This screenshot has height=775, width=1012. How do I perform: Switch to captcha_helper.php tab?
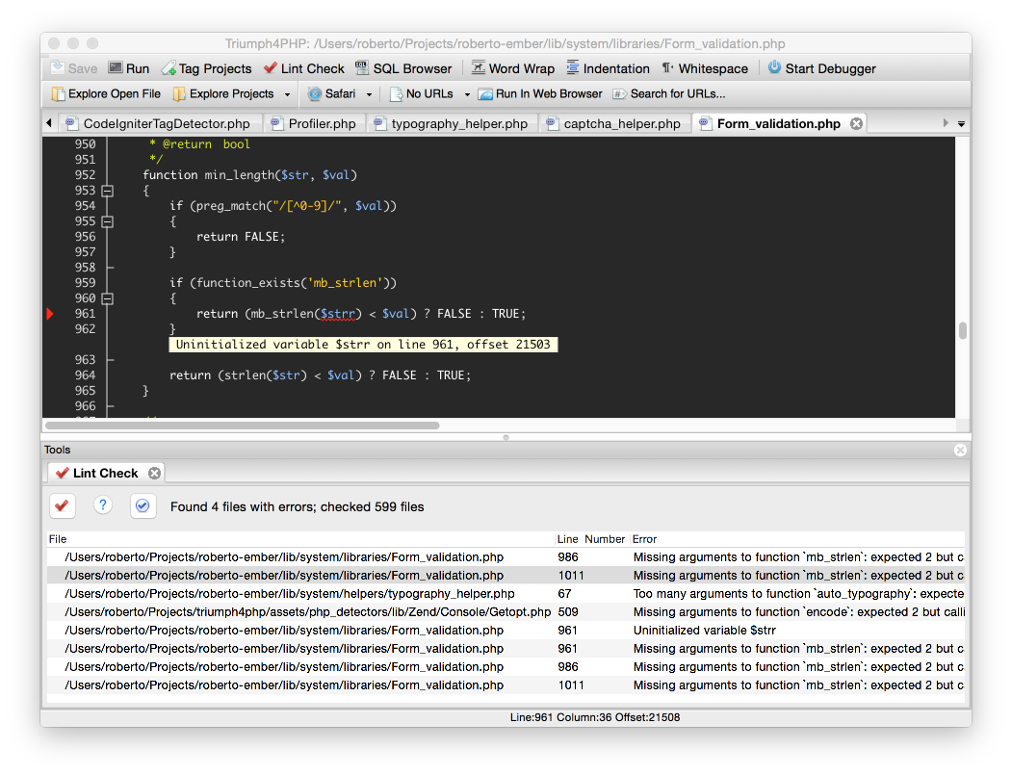pyautogui.click(x=615, y=124)
